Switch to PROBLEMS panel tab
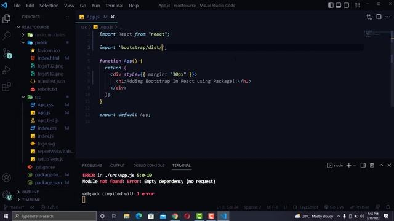 92,165
